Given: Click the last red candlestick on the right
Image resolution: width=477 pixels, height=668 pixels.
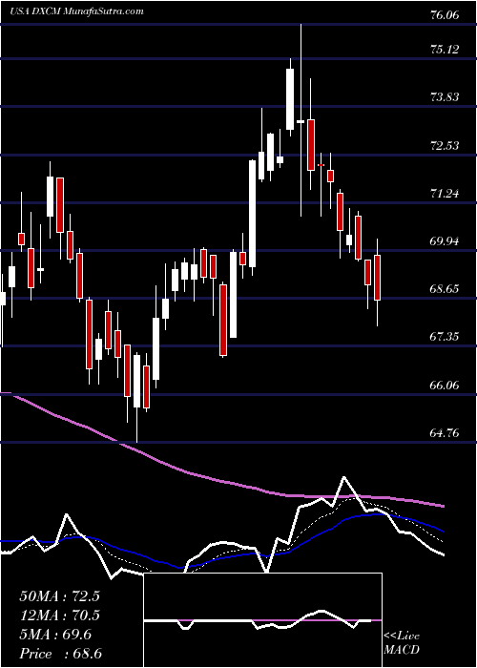Looking at the screenshot, I should pos(378,278).
